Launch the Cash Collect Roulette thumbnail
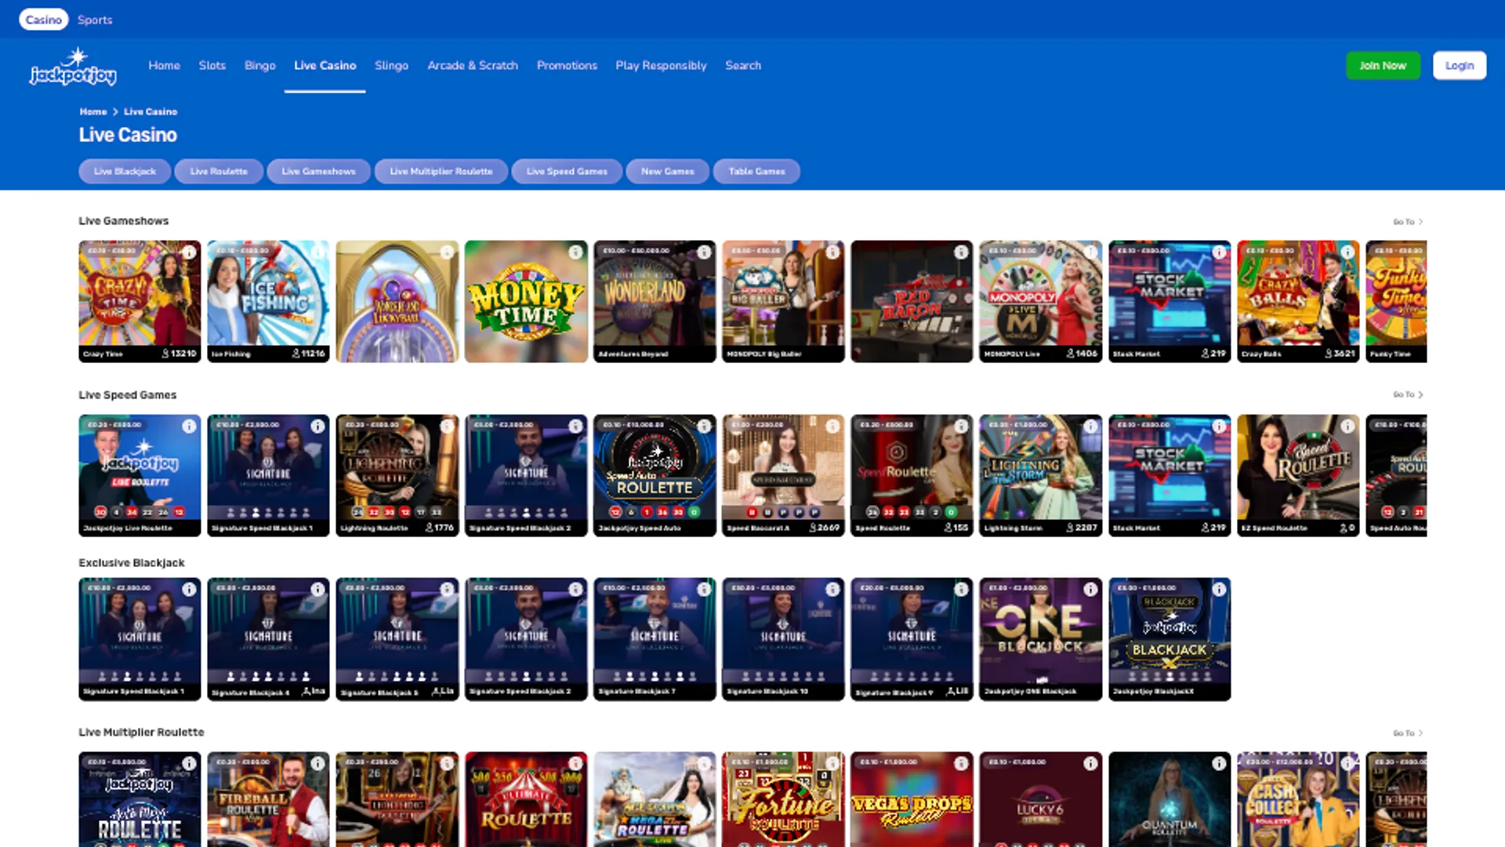The image size is (1505, 847). [1298, 800]
